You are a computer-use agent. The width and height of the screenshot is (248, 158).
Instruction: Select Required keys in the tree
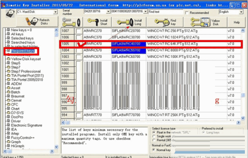22,51
